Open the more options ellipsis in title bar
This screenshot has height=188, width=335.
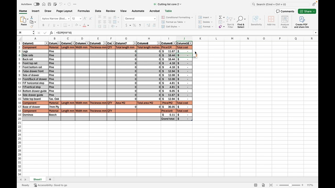click(75, 4)
